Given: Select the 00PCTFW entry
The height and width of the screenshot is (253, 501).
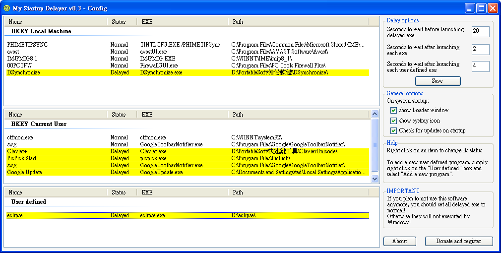Looking at the screenshot, I should pyautogui.click(x=188, y=66).
